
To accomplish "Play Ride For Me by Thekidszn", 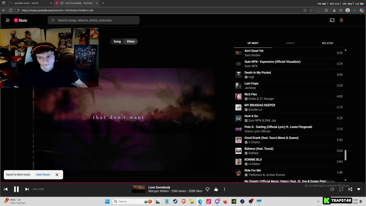I will pos(289,173).
